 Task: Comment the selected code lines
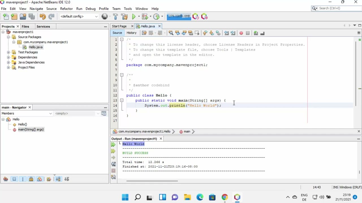tap(256, 33)
